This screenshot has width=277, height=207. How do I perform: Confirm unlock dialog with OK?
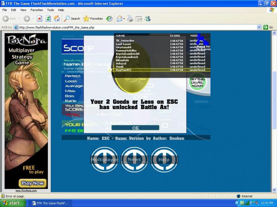tap(135, 128)
